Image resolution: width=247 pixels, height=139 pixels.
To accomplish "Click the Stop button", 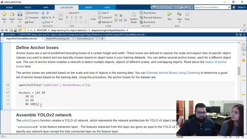I will click(187, 16).
